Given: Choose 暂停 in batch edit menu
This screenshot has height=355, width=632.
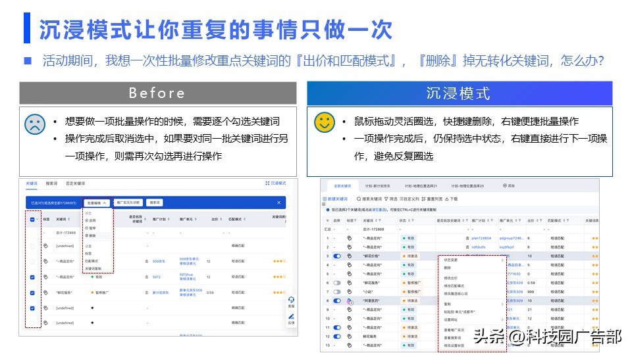Looking at the screenshot, I should click(91, 228).
